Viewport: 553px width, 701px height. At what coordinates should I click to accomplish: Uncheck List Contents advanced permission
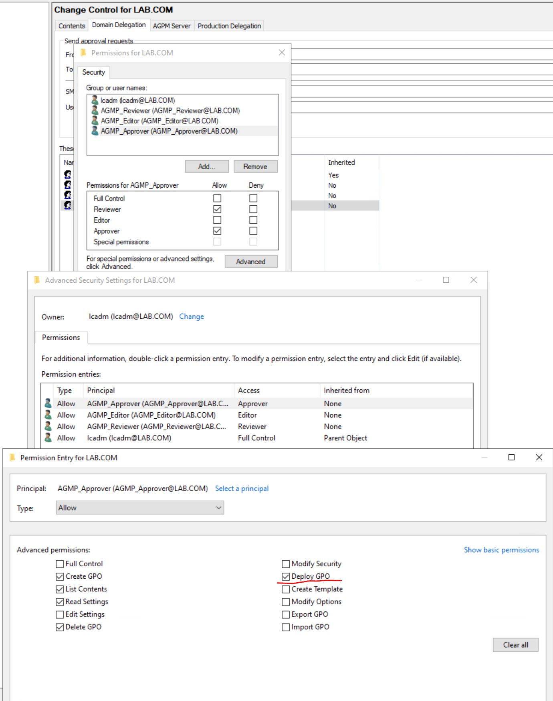coord(60,589)
